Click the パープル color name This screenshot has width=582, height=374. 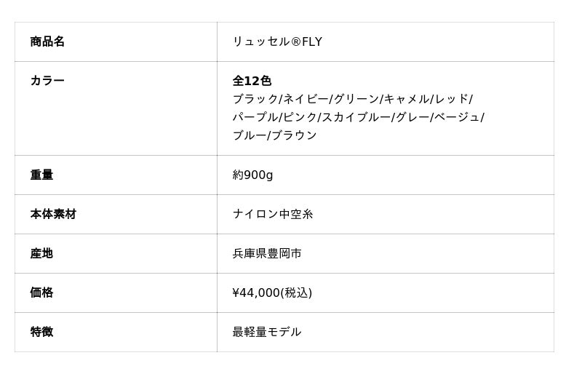(x=255, y=117)
